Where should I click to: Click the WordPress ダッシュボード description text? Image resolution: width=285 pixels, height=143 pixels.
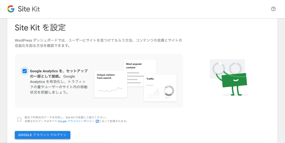[98, 43]
